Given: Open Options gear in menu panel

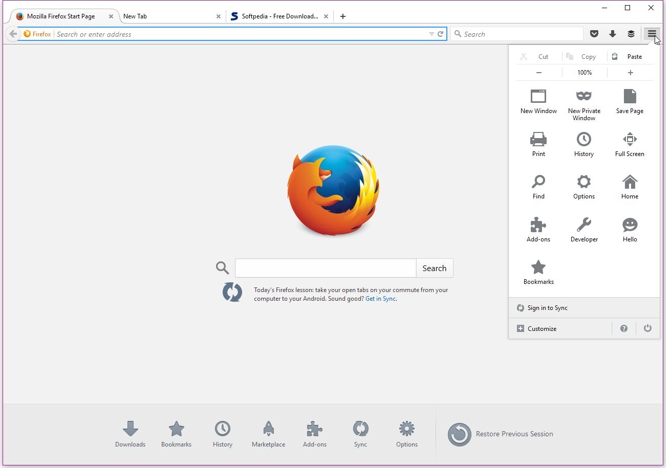Looking at the screenshot, I should 584,187.
